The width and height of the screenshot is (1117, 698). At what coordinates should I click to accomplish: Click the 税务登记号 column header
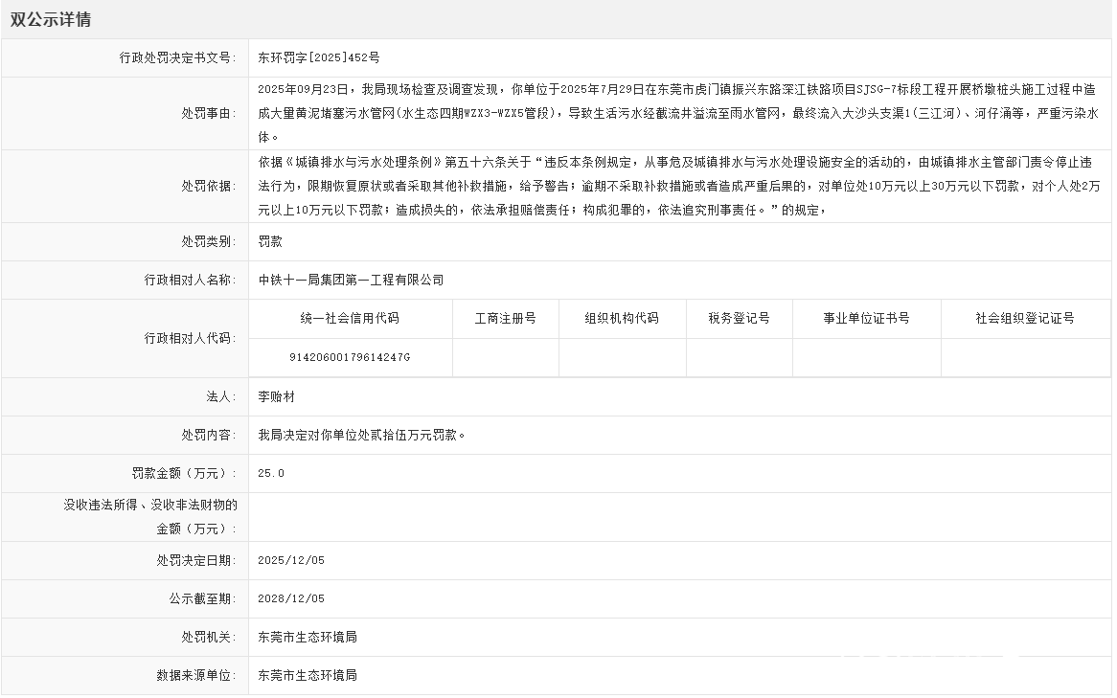click(x=739, y=319)
